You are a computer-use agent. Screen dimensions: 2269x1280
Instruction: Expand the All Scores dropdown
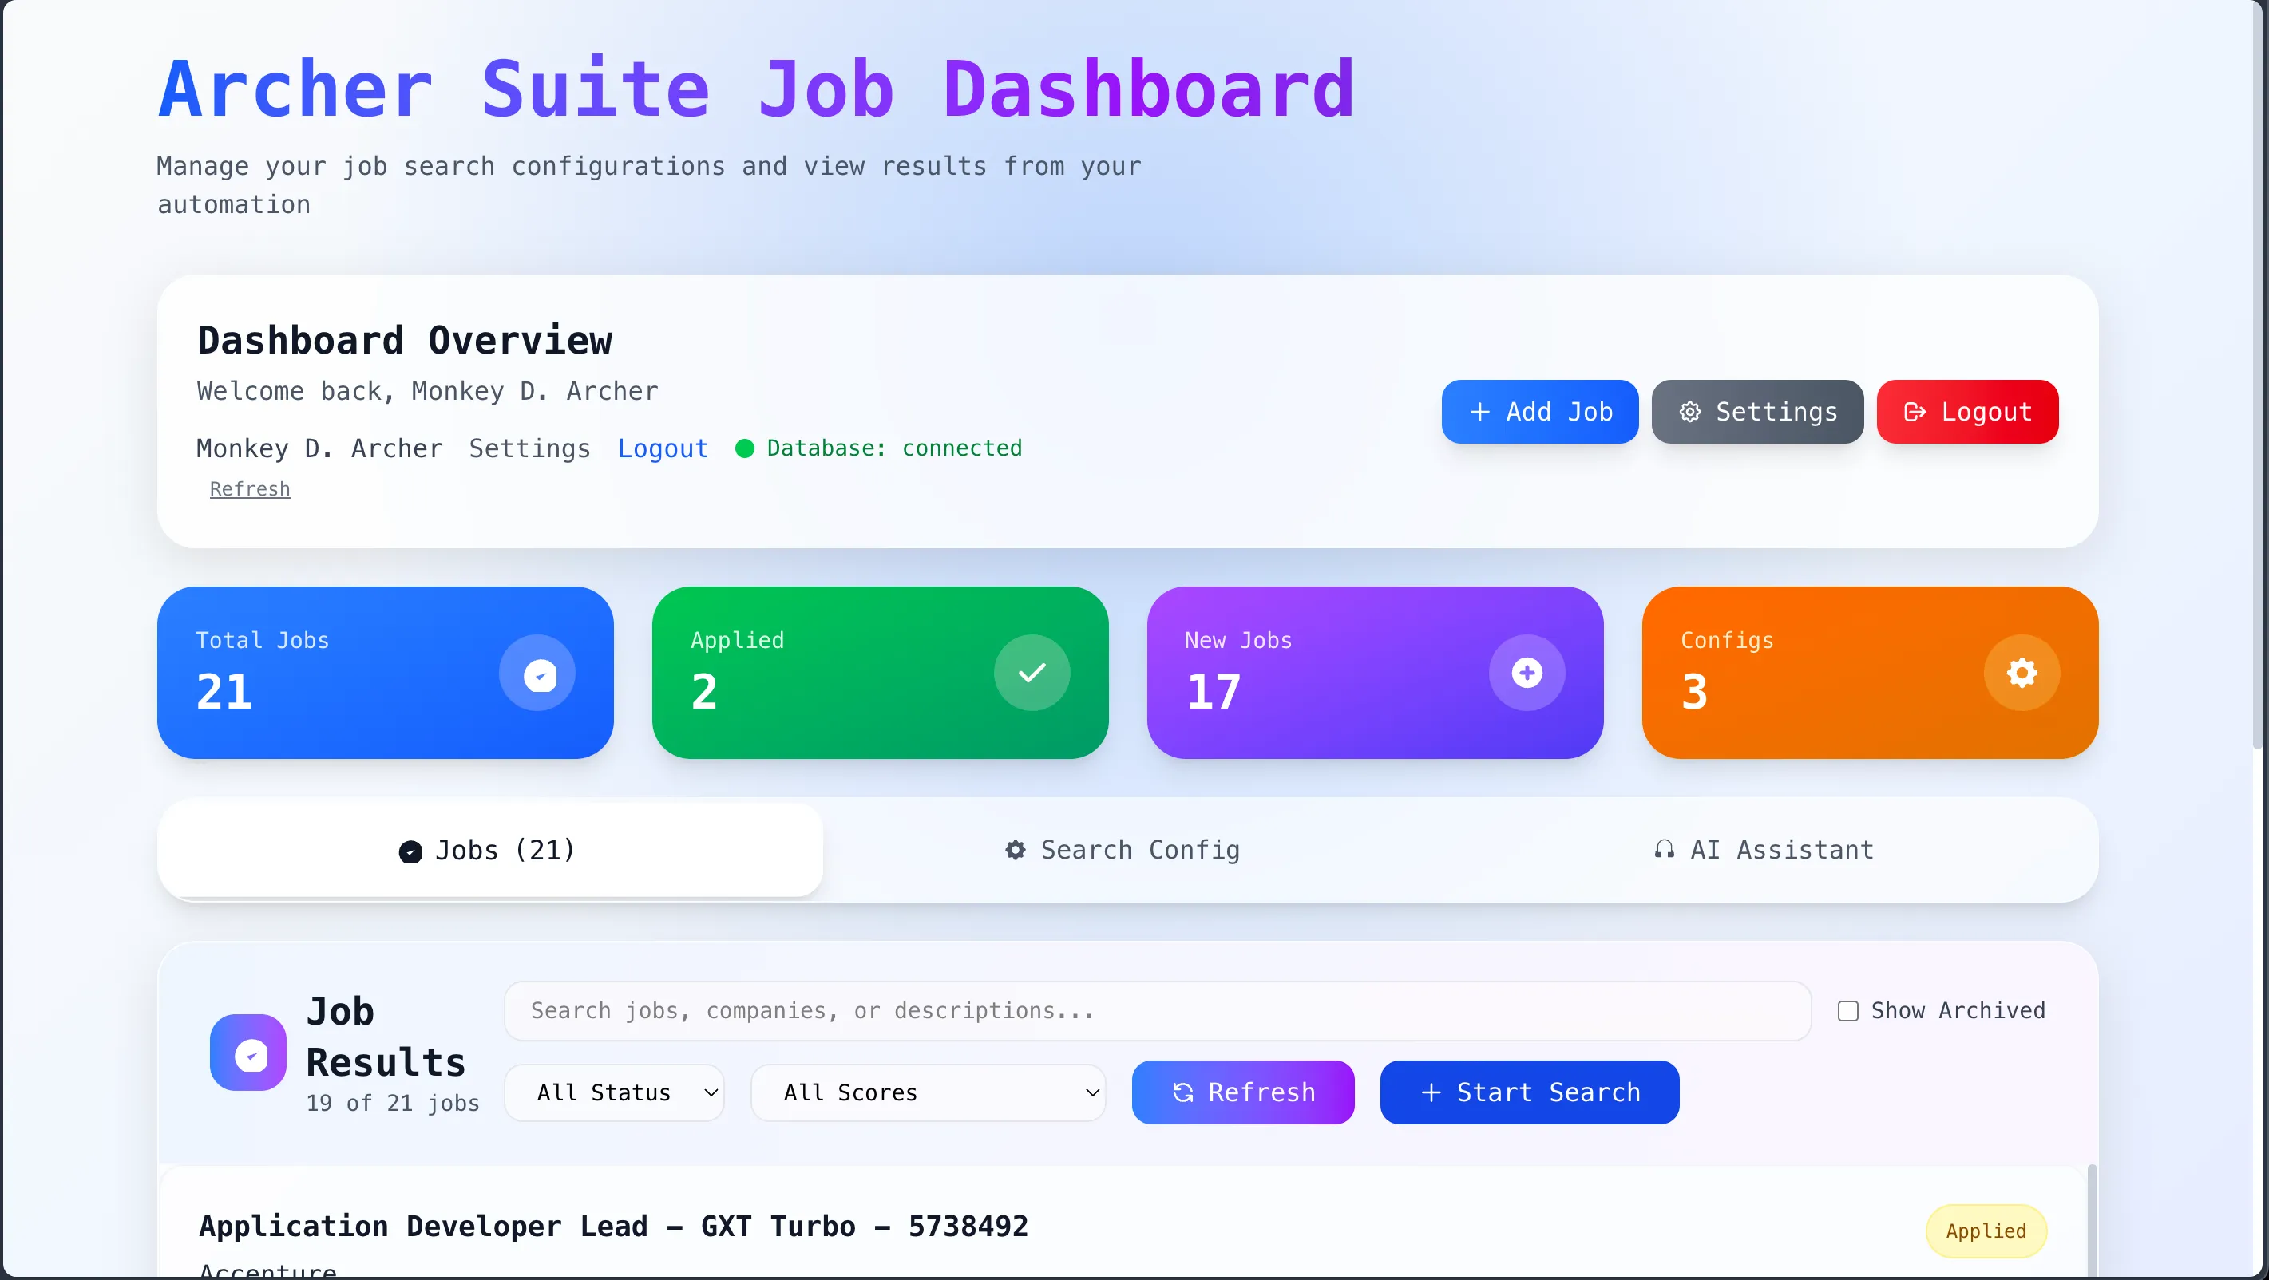[929, 1093]
